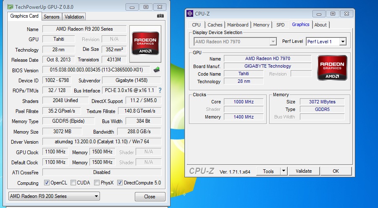Toggle the OpenCL checkbox
378x208 pixels.
pos(47,183)
